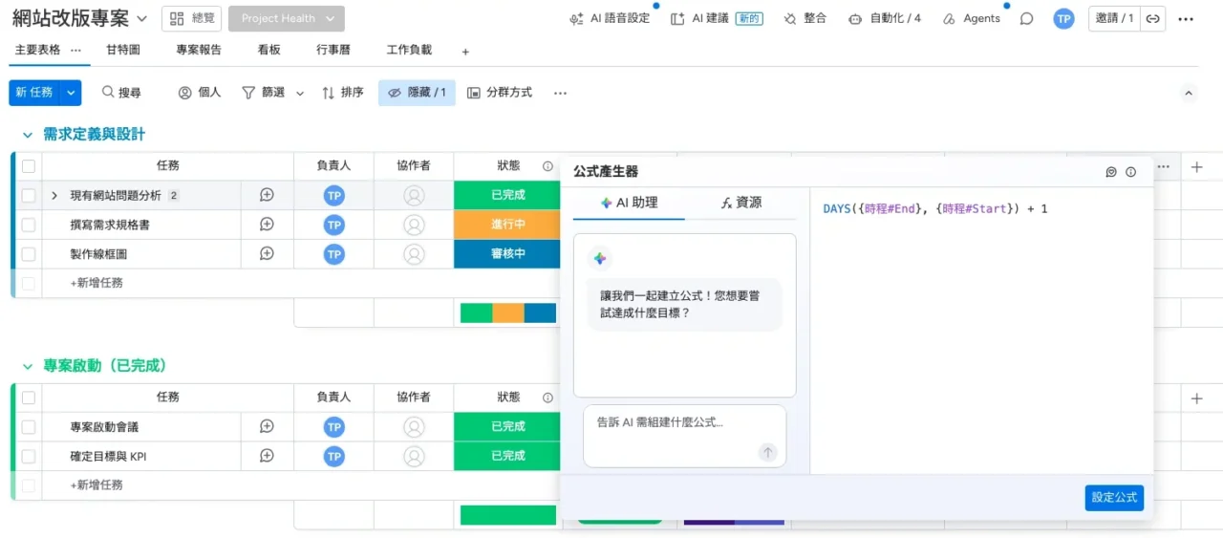Screen dimensions: 1223x538
Task: Switch to the 工作負載 view tab
Action: pyautogui.click(x=409, y=51)
